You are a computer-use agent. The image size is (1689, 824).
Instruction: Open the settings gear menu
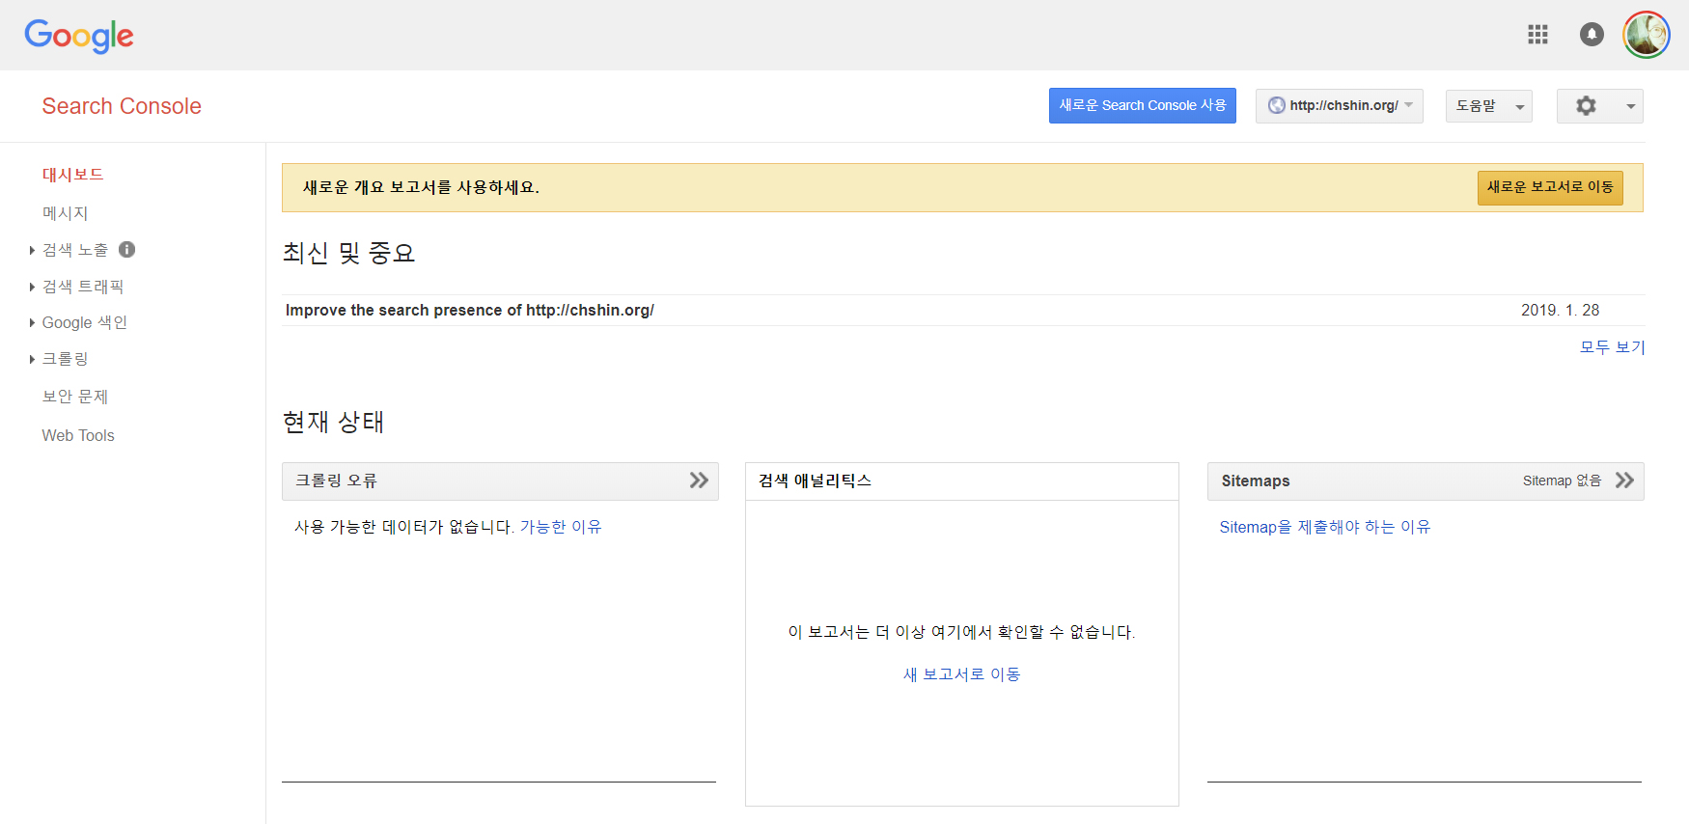(1586, 105)
